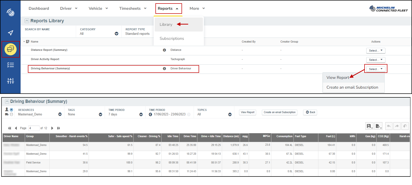The width and height of the screenshot is (412, 185).
Task: Choose View Report from Select menu
Action: pyautogui.click(x=354, y=78)
